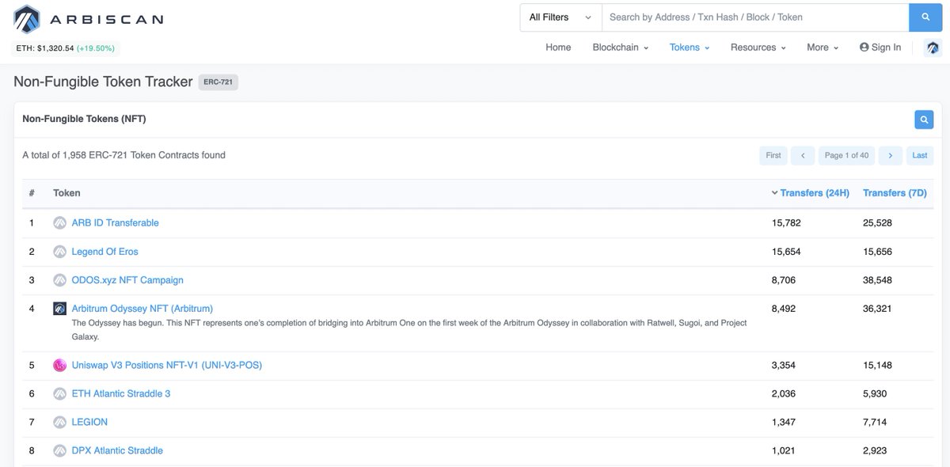Screen dimensions: 950x467
Task: Expand the Resources menu
Action: (758, 47)
